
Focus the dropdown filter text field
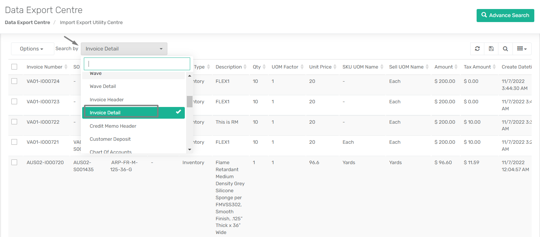[137, 64]
